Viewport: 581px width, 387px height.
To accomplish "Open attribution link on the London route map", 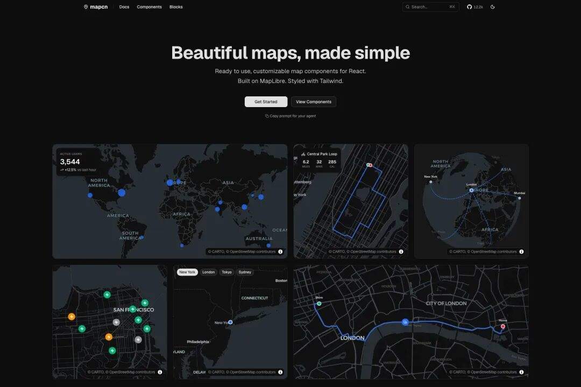I will coord(483,372).
